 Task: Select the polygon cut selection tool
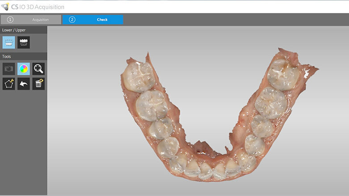[8, 83]
